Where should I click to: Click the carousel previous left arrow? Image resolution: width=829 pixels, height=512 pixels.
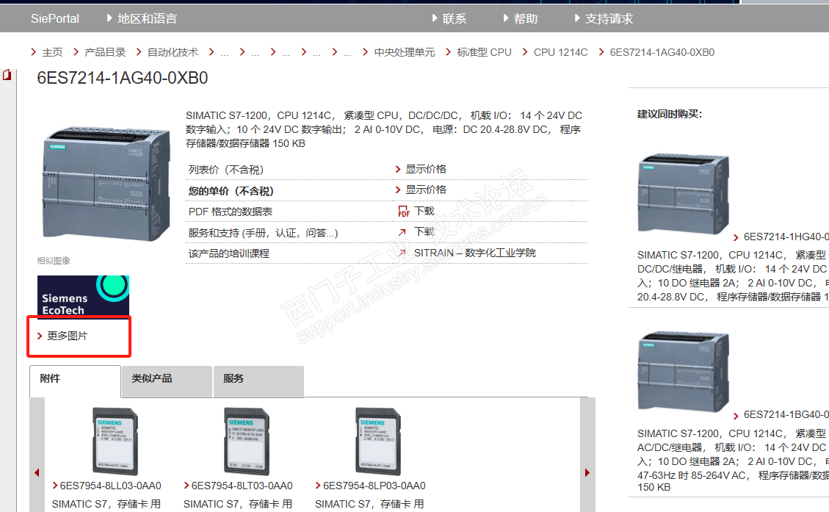(x=37, y=473)
